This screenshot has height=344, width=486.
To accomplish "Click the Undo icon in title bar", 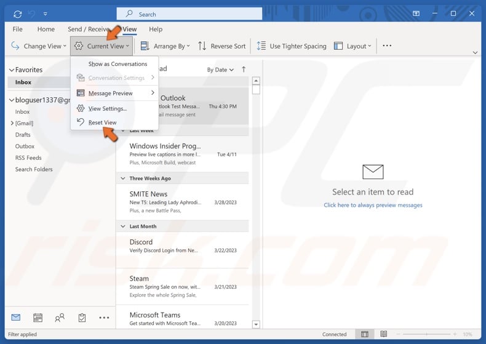I will pyautogui.click(x=32, y=14).
